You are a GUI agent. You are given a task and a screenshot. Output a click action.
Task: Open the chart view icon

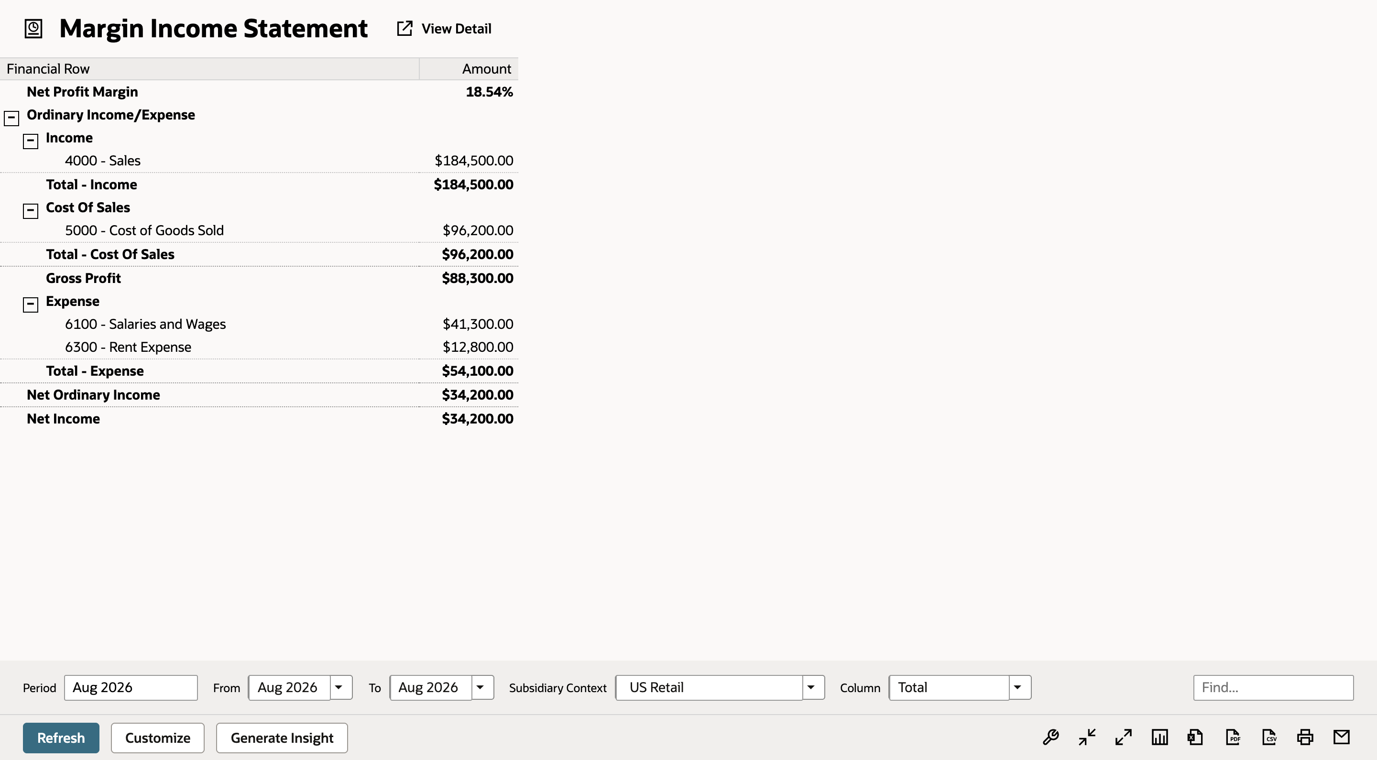click(x=1159, y=737)
